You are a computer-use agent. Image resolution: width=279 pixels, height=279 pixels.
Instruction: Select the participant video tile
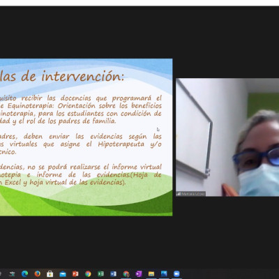click(227, 137)
